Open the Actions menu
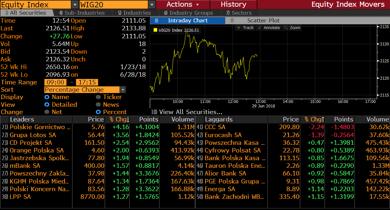The height and width of the screenshot is (210, 390). click(182, 4)
